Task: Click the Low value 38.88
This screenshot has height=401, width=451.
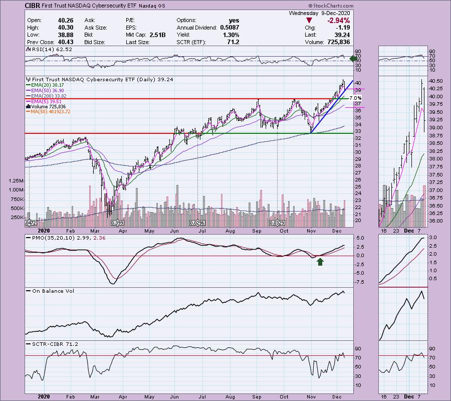Action: tap(66, 35)
